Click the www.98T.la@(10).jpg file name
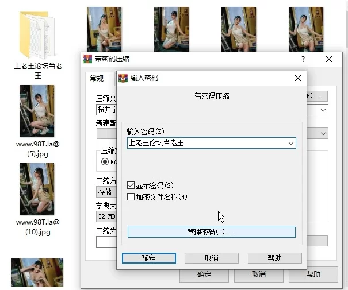Image resolution: width=348 pixels, height=290 pixels. click(x=38, y=227)
